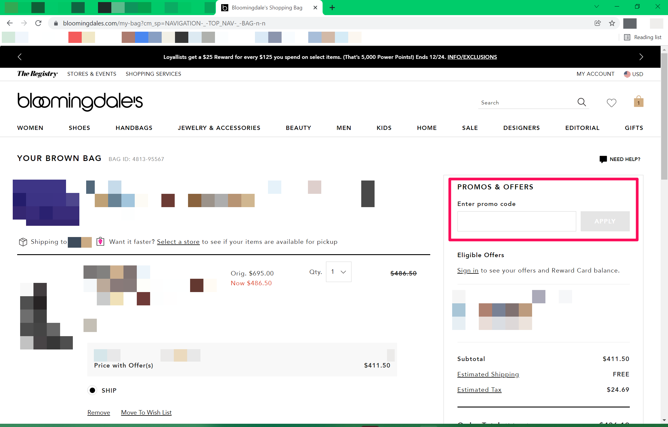The image size is (668, 427).
Task: Click the APPLY promo button
Action: click(x=605, y=221)
